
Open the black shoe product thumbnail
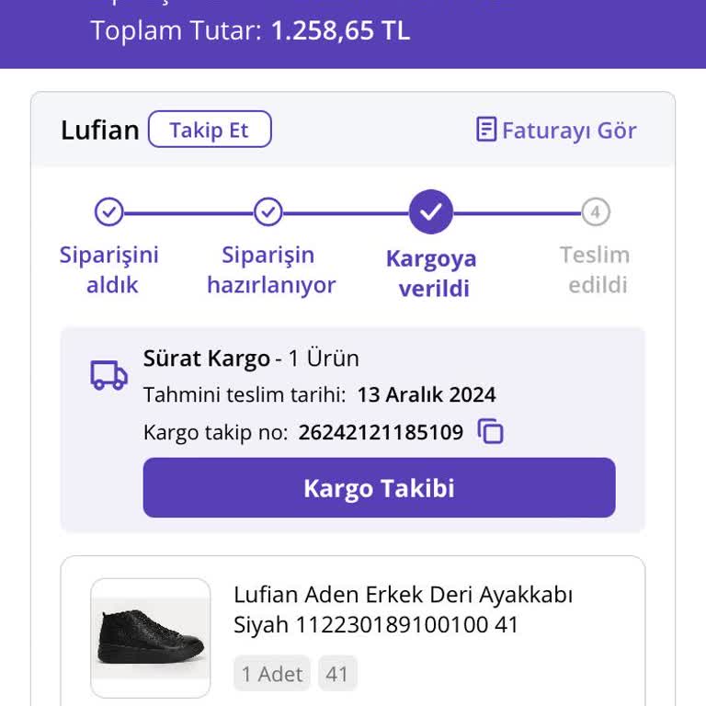point(151,637)
